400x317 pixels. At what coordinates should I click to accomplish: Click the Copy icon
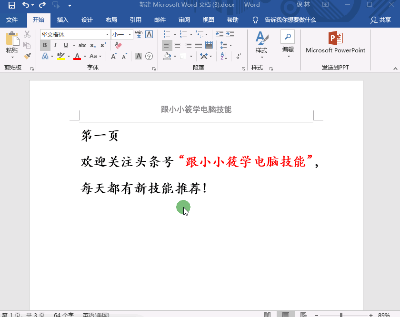click(x=27, y=45)
